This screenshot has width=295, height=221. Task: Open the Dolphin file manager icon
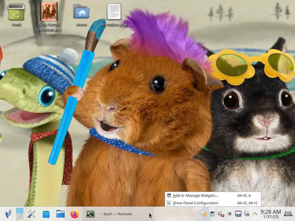(x=60, y=214)
